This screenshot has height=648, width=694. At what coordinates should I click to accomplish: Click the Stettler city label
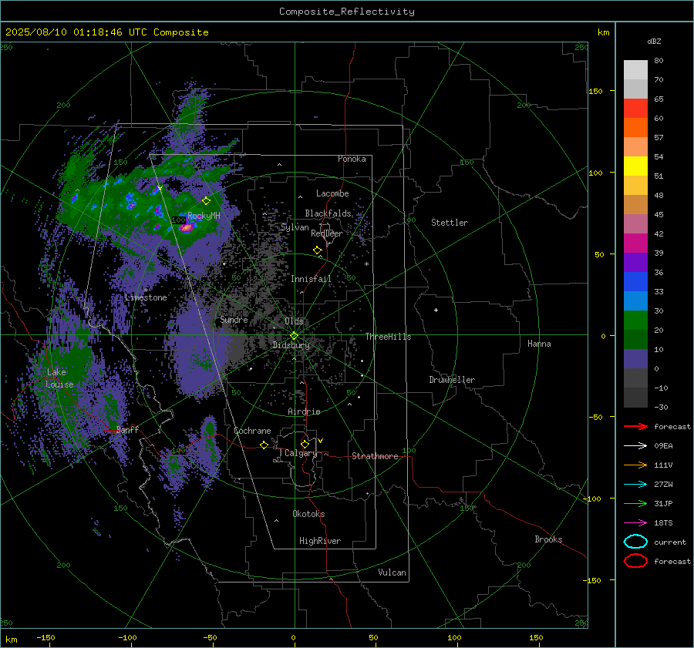point(450,223)
